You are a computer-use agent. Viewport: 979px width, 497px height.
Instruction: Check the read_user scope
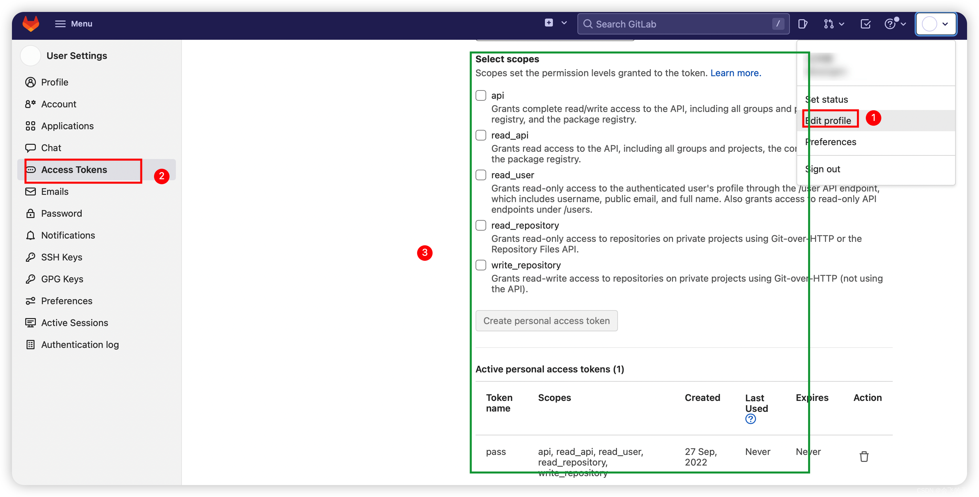coord(481,175)
